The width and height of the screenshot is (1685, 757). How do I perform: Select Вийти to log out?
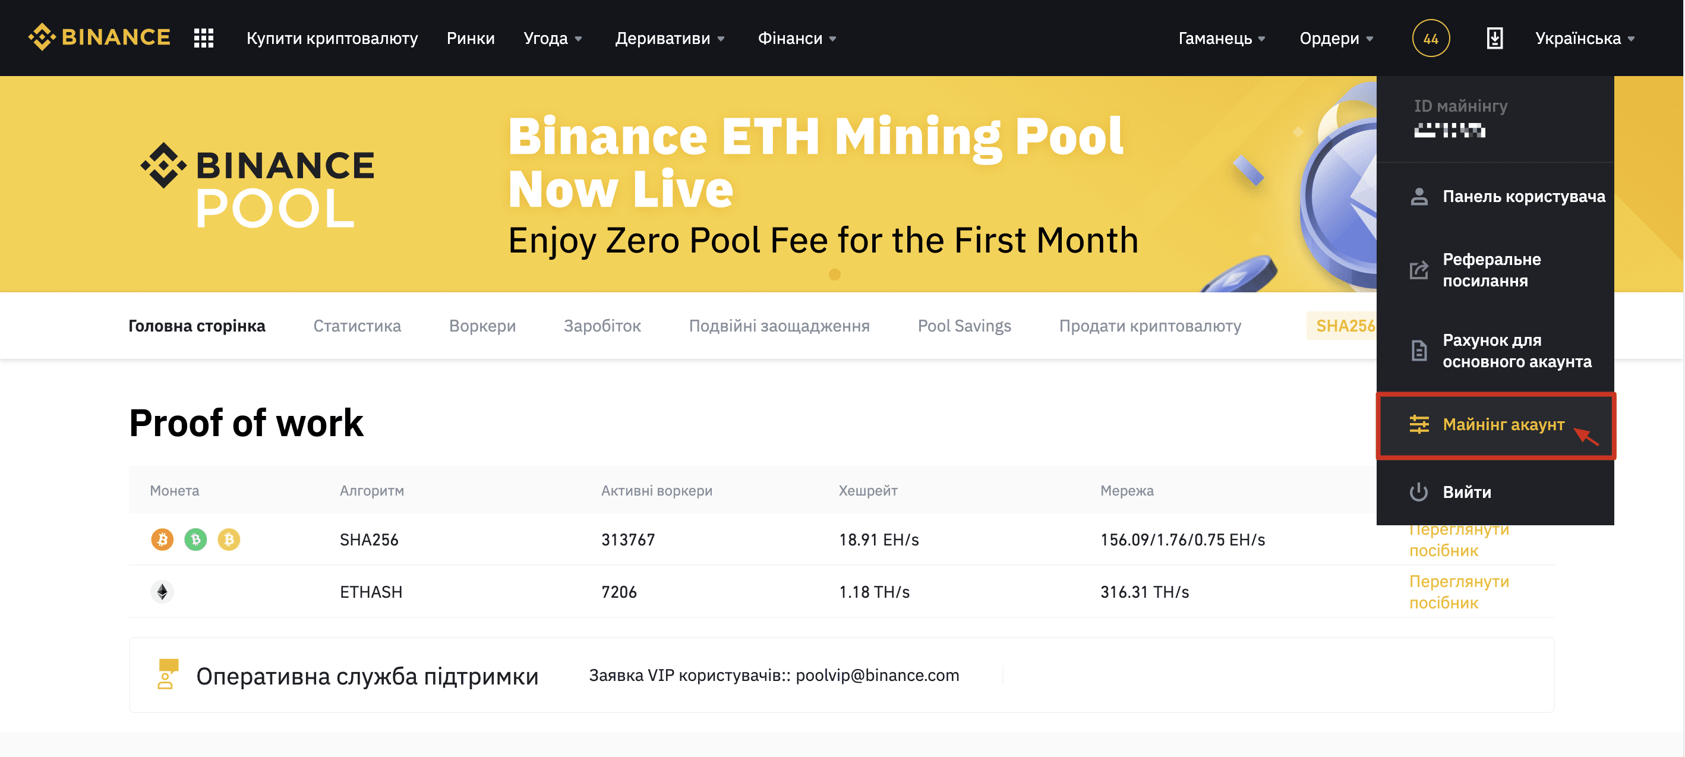tap(1495, 492)
